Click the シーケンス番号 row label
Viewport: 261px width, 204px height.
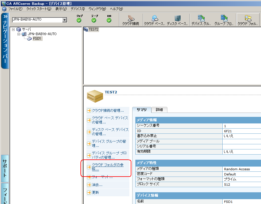click(x=148, y=126)
